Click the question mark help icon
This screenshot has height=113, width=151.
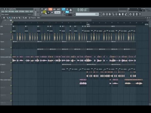pos(140,14)
